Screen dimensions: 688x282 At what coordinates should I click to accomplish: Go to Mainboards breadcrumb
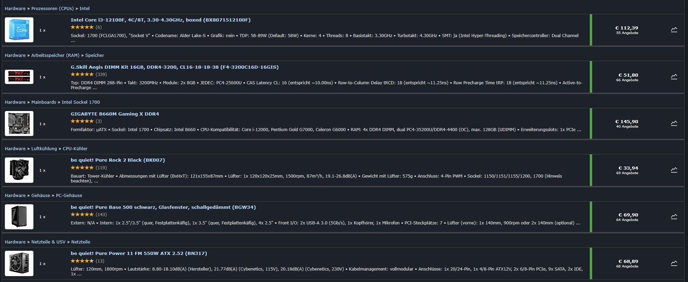tap(43, 102)
